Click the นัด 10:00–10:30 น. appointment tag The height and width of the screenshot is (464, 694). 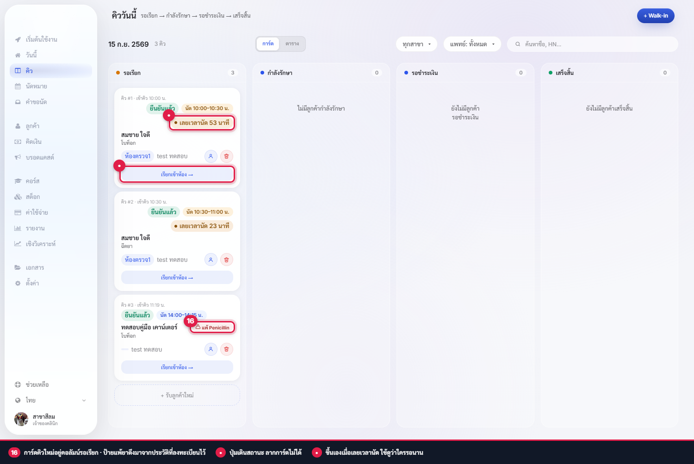pos(207,108)
